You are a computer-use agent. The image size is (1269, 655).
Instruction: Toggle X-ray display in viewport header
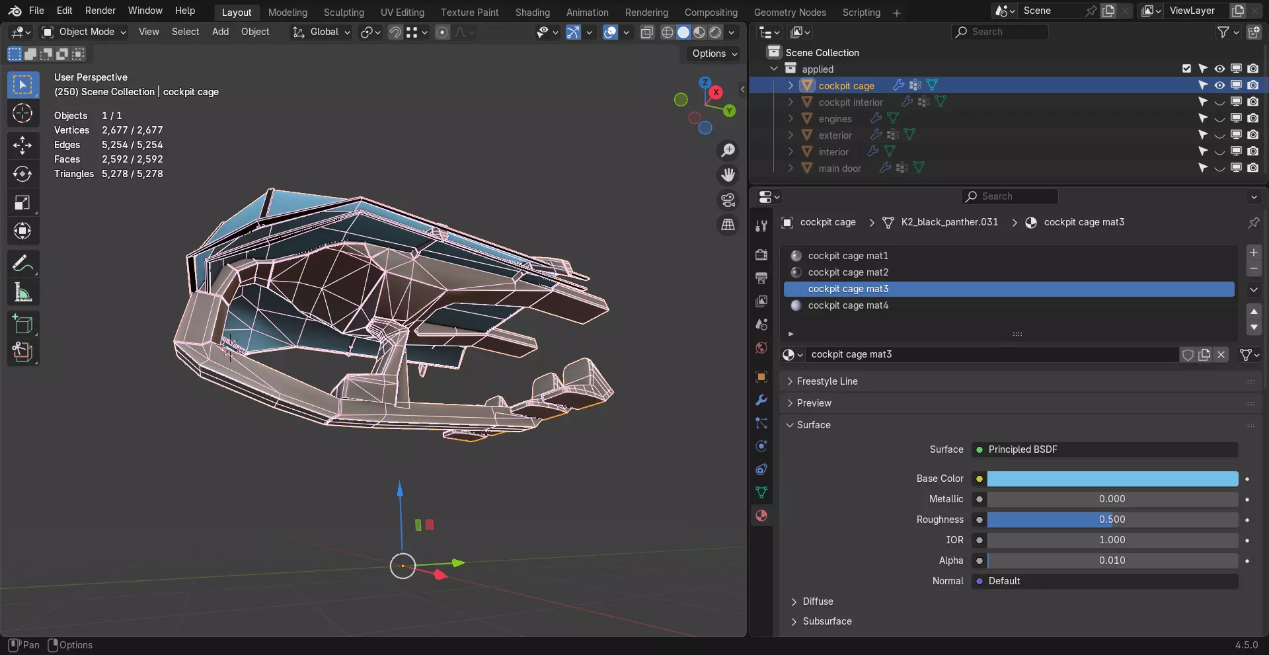tap(647, 32)
